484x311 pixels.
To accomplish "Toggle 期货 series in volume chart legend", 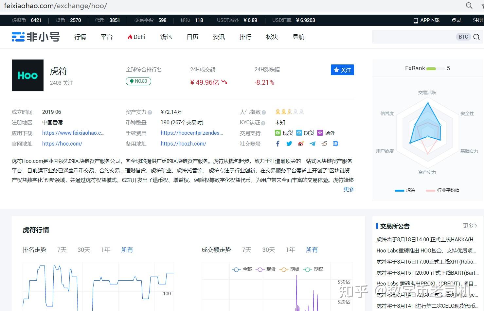I will pyautogui.click(x=289, y=269).
